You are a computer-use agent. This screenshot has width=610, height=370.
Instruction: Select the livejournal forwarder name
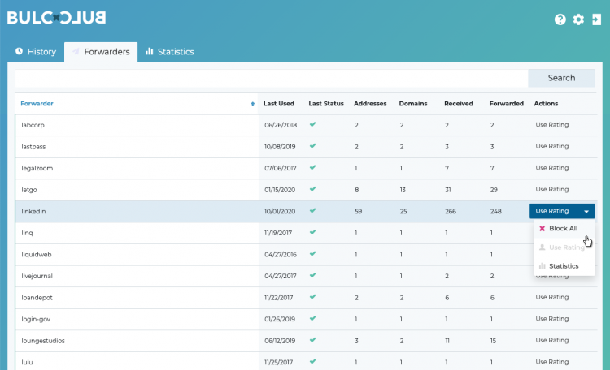point(37,276)
